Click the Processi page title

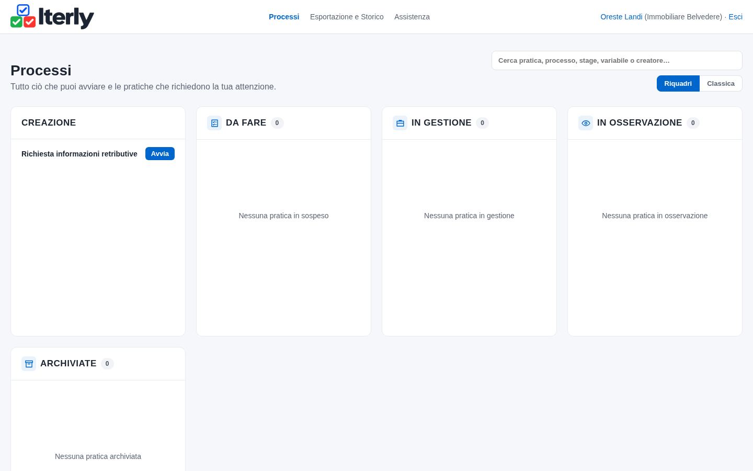tap(41, 70)
